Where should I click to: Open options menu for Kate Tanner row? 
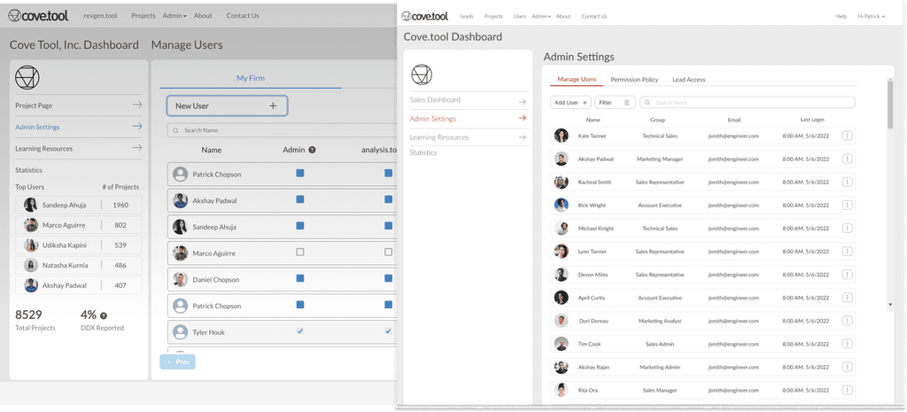(x=847, y=136)
